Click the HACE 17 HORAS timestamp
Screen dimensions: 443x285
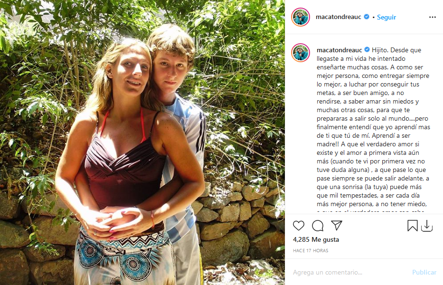pos(311,250)
